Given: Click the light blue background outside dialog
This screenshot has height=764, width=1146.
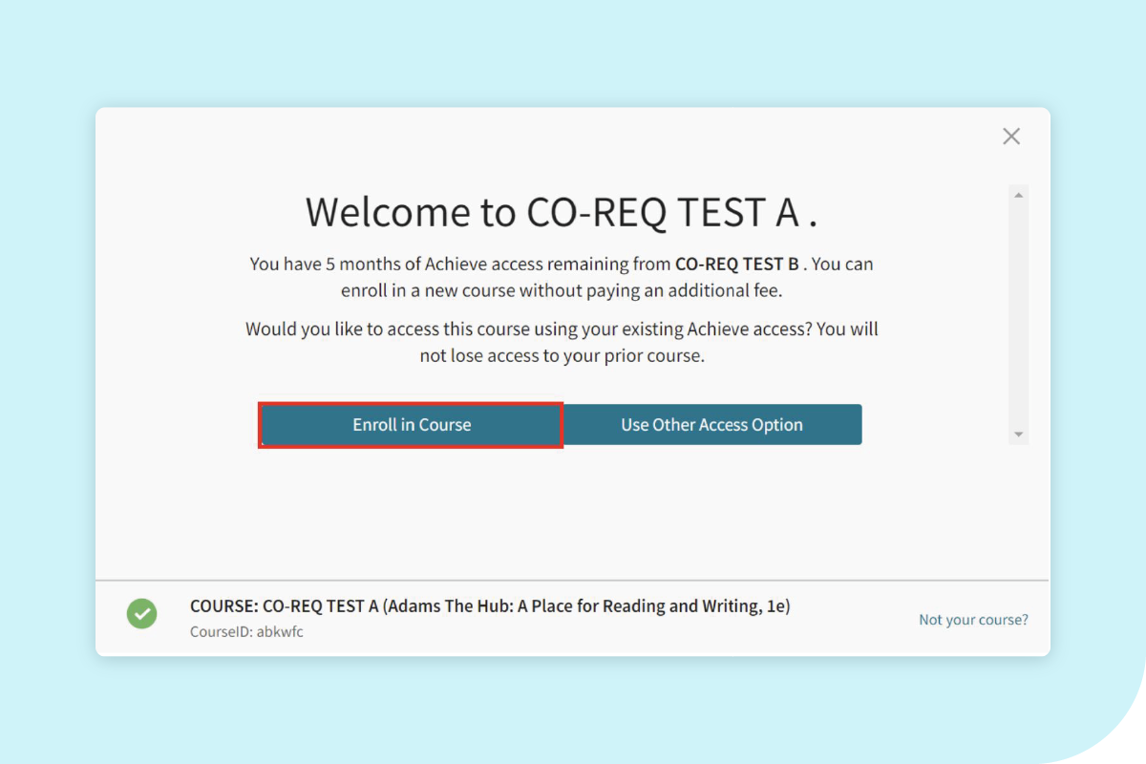Looking at the screenshot, I should point(48,382).
